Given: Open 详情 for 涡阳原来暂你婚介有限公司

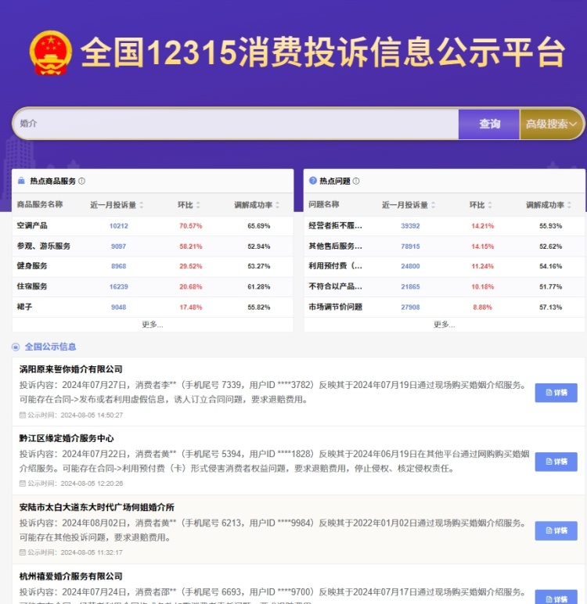Looking at the screenshot, I should 556,393.
